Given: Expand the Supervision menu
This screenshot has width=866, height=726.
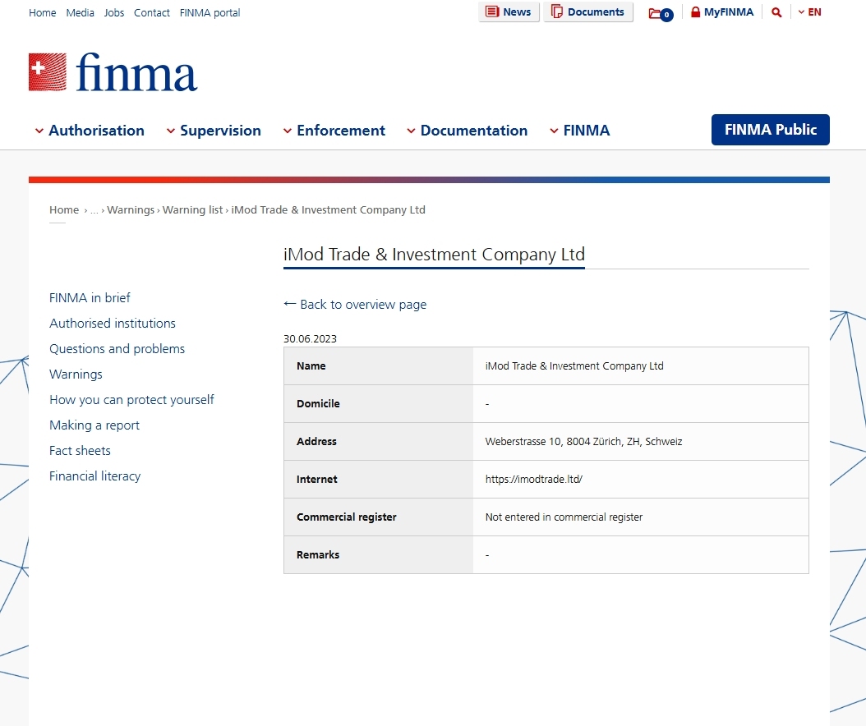Looking at the screenshot, I should pyautogui.click(x=214, y=131).
